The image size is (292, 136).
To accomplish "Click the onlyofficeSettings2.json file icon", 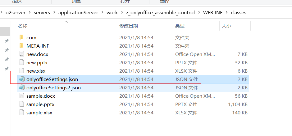I will pyautogui.click(x=21, y=87).
